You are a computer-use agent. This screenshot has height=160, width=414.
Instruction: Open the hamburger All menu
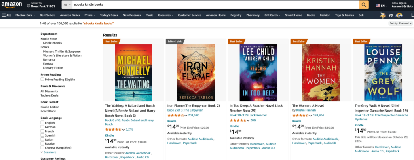pos(6,15)
